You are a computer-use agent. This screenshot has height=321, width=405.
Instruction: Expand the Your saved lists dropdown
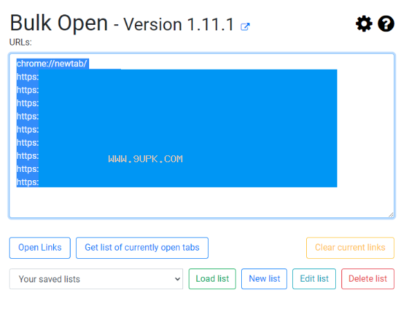coord(96,279)
